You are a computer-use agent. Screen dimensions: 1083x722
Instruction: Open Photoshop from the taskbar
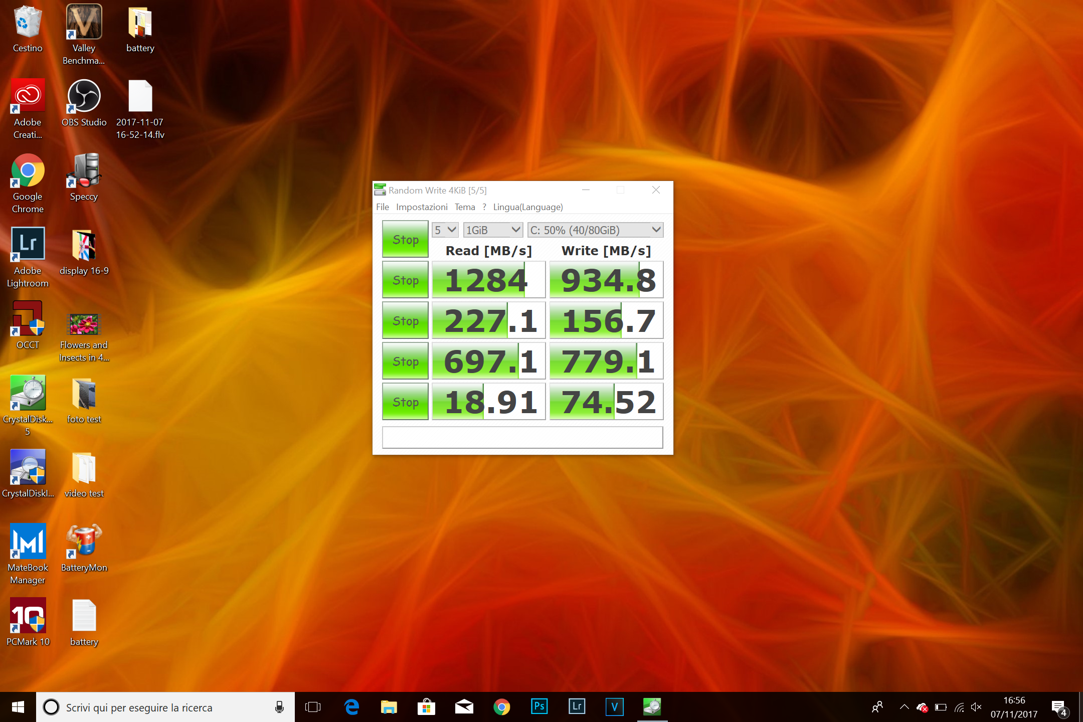(539, 707)
